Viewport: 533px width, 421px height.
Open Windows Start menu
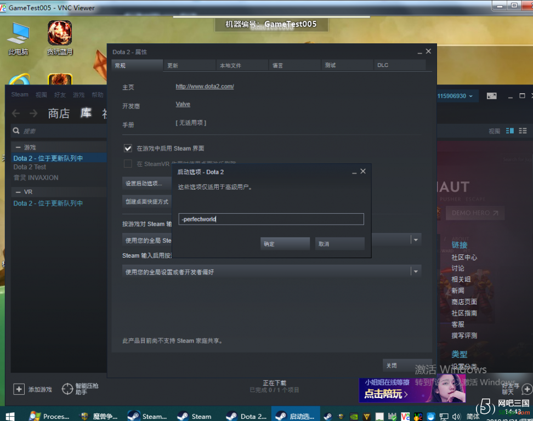point(10,416)
